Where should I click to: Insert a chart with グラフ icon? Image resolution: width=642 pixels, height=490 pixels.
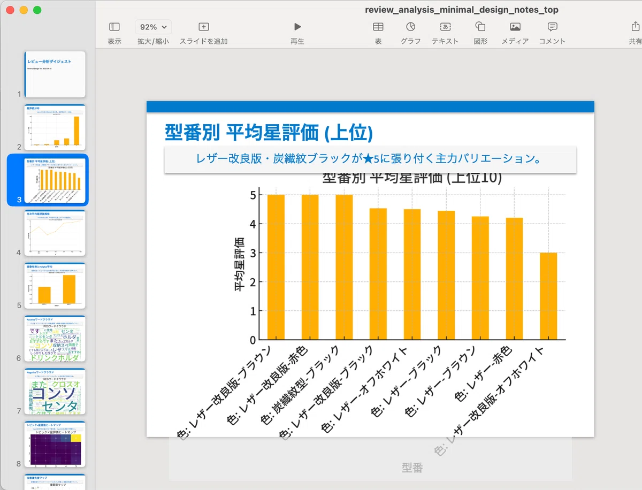tap(410, 27)
